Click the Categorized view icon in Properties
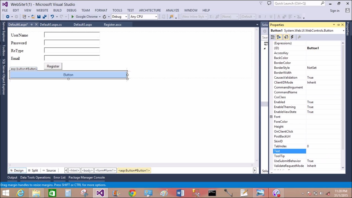The width and height of the screenshot is (352, 198). coord(273,37)
